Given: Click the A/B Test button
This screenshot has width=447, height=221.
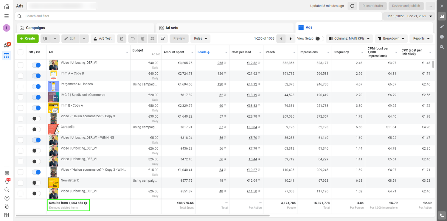Looking at the screenshot, I should [103, 38].
